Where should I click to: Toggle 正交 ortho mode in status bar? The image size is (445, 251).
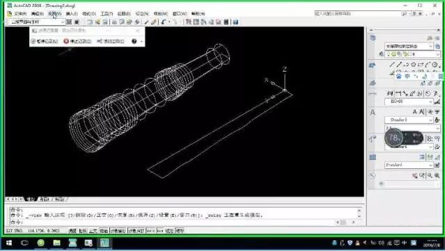pyautogui.click(x=93, y=231)
